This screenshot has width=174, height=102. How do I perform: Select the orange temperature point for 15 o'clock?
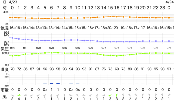(x=110, y=17)
